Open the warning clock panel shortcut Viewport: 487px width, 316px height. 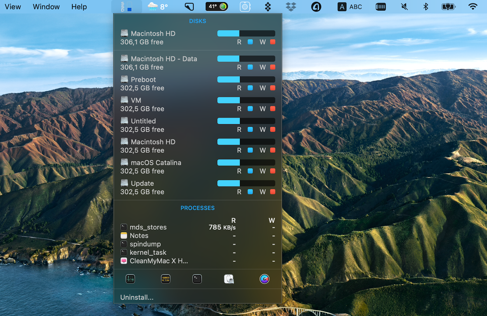pos(165,279)
